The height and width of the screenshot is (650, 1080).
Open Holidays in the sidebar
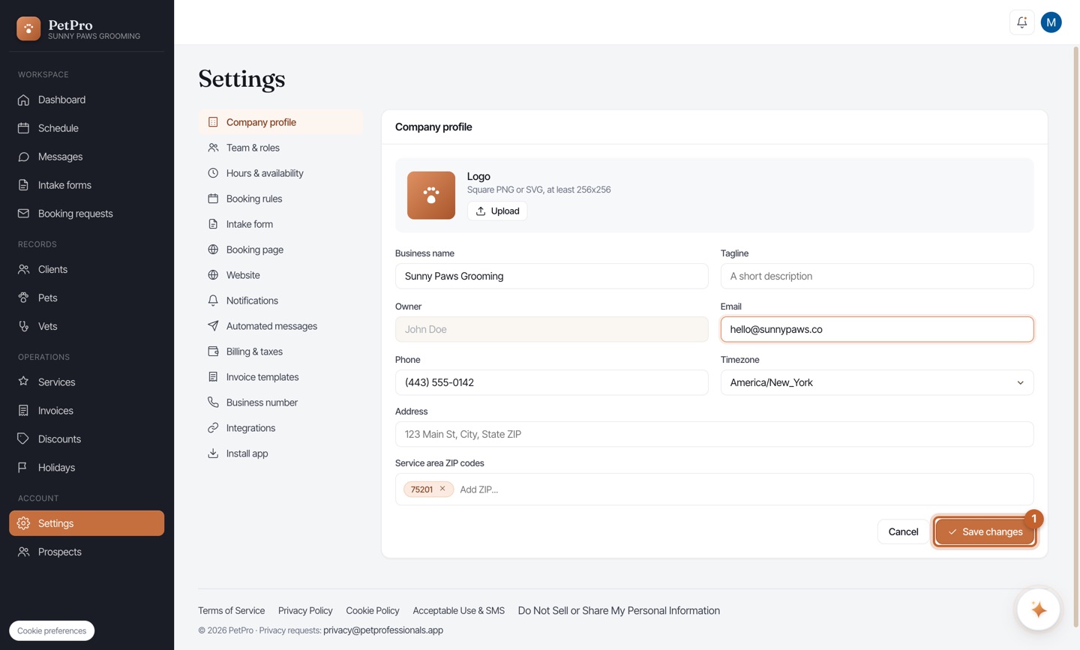click(87, 467)
